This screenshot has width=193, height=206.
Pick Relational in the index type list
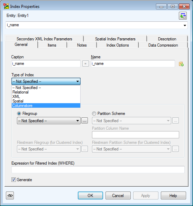(46, 92)
